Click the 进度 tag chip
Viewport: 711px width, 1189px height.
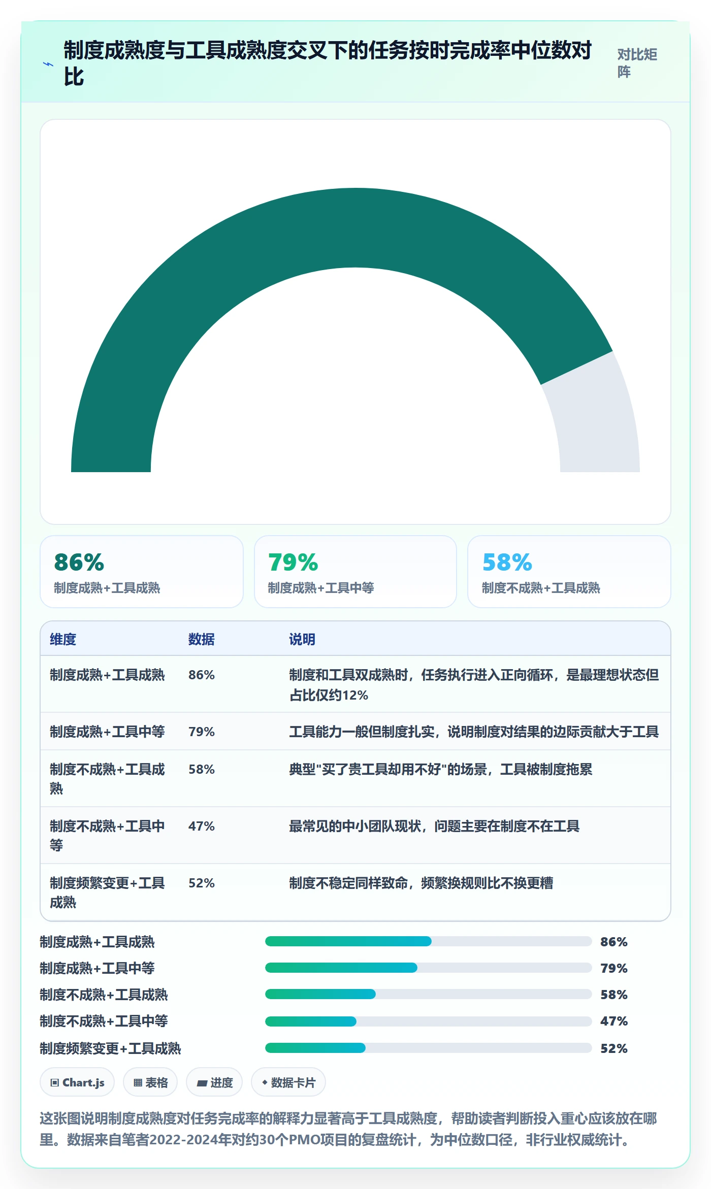pos(214,1082)
